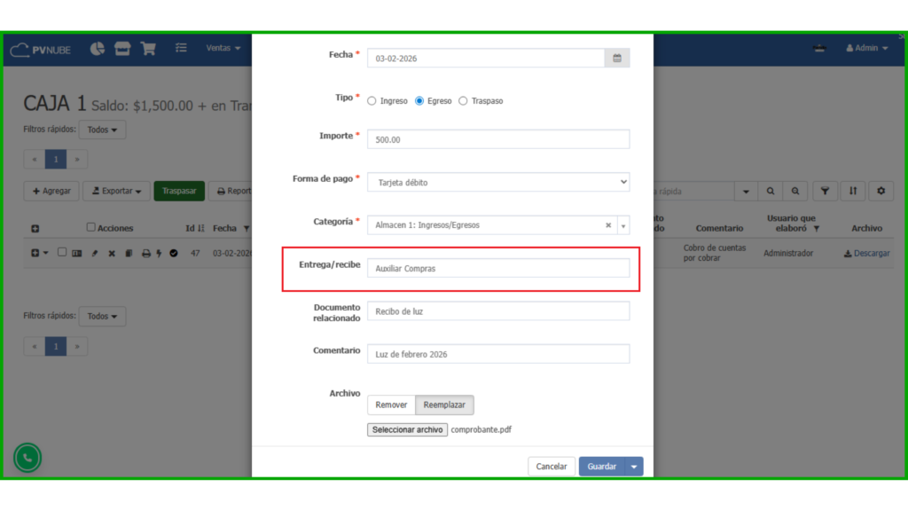The height and width of the screenshot is (511, 908).
Task: Open the Forma de pago dropdown
Action: coord(498,182)
